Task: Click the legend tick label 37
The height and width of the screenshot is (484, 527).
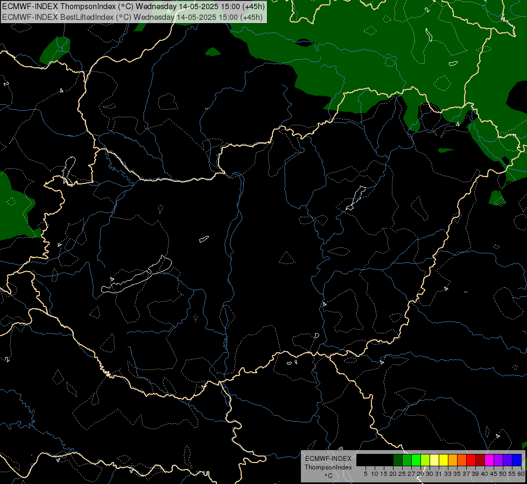Action: [x=466, y=474]
